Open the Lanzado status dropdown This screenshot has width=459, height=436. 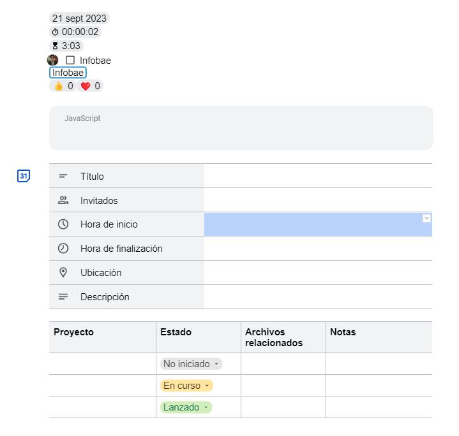click(186, 407)
